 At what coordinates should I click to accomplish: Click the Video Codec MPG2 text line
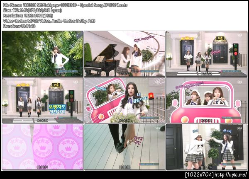coord(49,21)
